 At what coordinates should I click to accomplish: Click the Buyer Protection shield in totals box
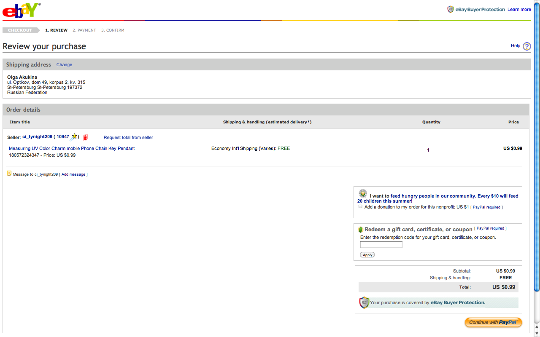[364, 302]
